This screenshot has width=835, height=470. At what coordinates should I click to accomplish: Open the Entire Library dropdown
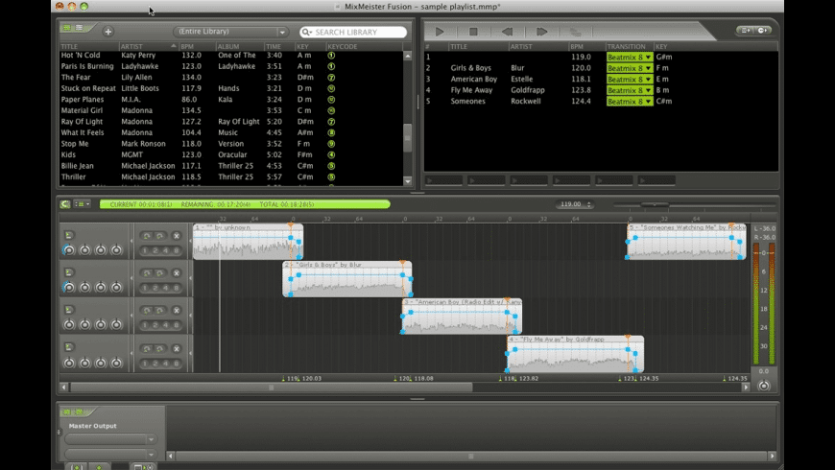(230, 32)
